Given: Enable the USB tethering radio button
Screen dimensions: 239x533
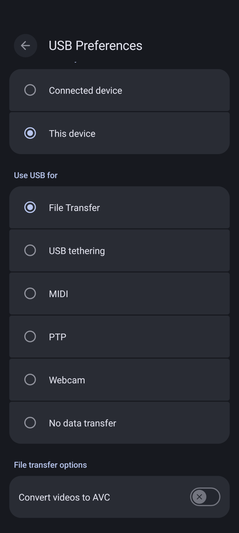Looking at the screenshot, I should pyautogui.click(x=30, y=250).
